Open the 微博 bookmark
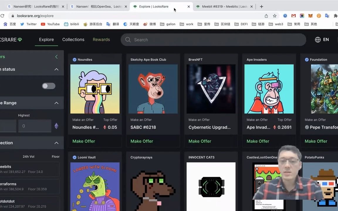 point(149,24)
